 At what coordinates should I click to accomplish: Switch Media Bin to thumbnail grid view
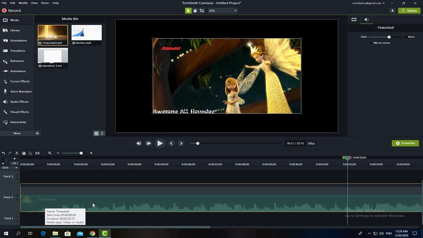coord(96,134)
